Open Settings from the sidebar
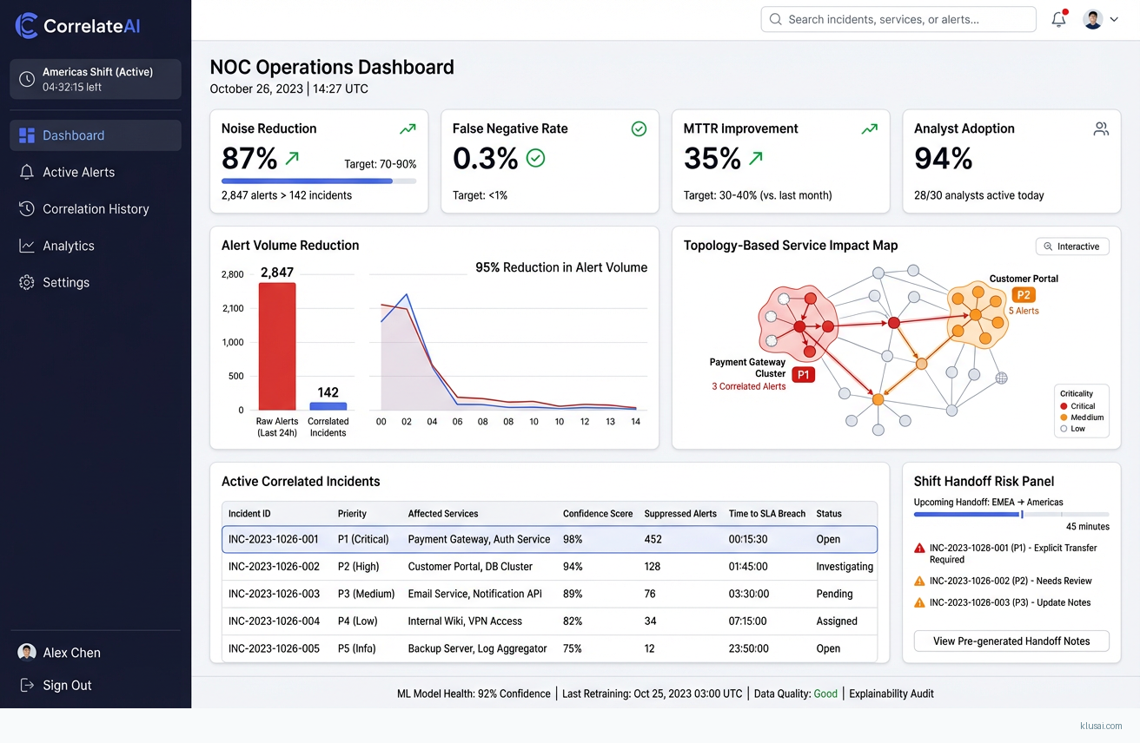 65,283
